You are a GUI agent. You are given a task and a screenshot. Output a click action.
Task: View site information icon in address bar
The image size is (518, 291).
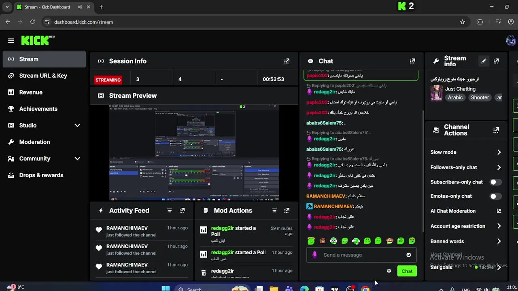47,22
